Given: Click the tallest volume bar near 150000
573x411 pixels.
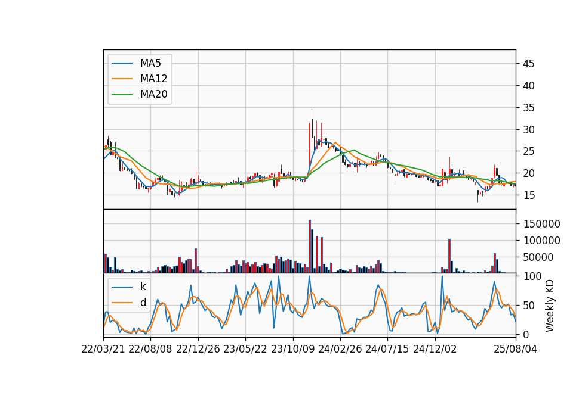Looking at the screenshot, I should (310, 247).
